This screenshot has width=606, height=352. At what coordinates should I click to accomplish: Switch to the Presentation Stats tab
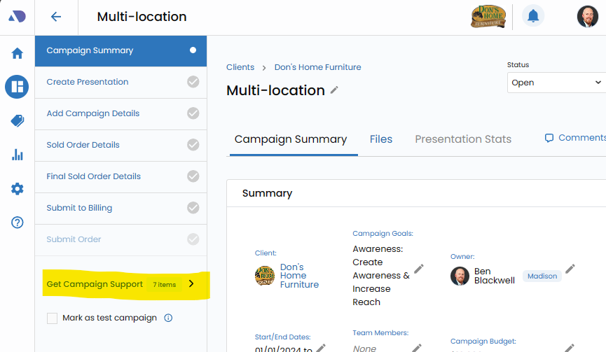pos(463,139)
